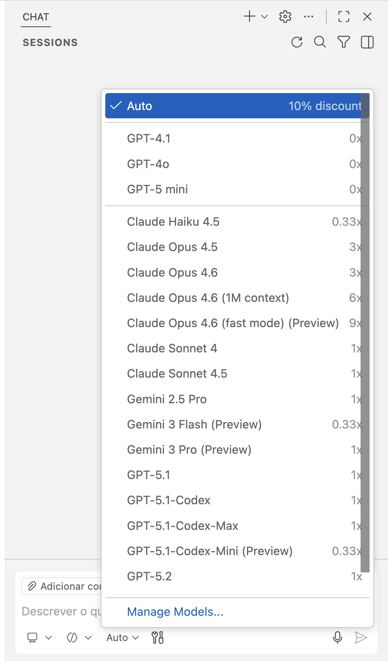The height and width of the screenshot is (661, 388).
Task: Refresh the sessions list
Action: [x=297, y=42]
